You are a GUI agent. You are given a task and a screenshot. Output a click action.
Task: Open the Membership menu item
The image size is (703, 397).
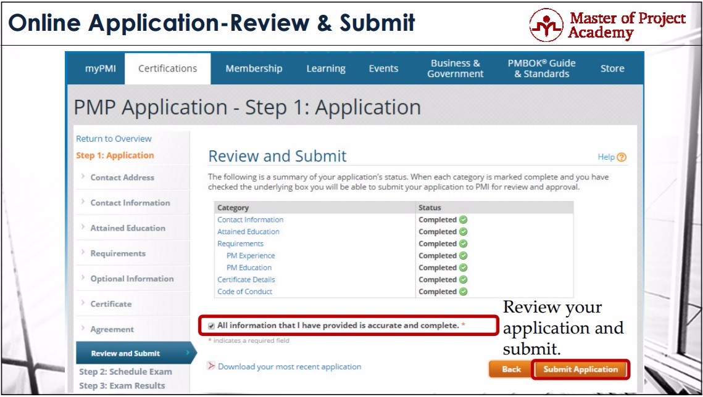(x=254, y=68)
